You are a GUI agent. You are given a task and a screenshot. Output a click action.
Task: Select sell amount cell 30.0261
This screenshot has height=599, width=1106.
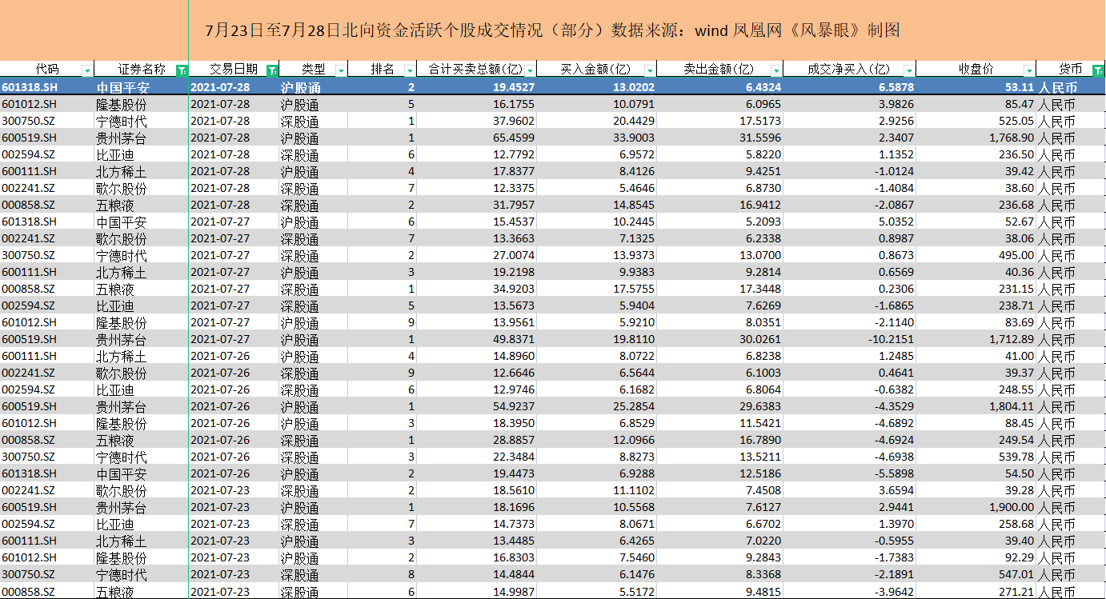pyautogui.click(x=719, y=339)
